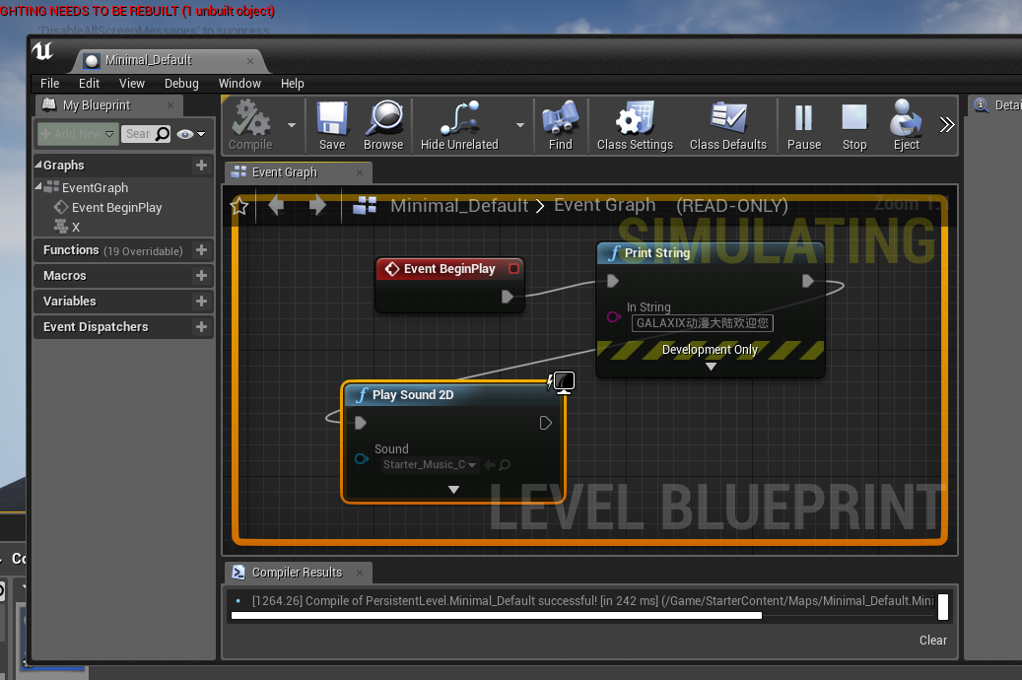This screenshot has height=680, width=1022.
Task: Open the Hide Unrelated options dropdown arrow
Action: [x=520, y=125]
